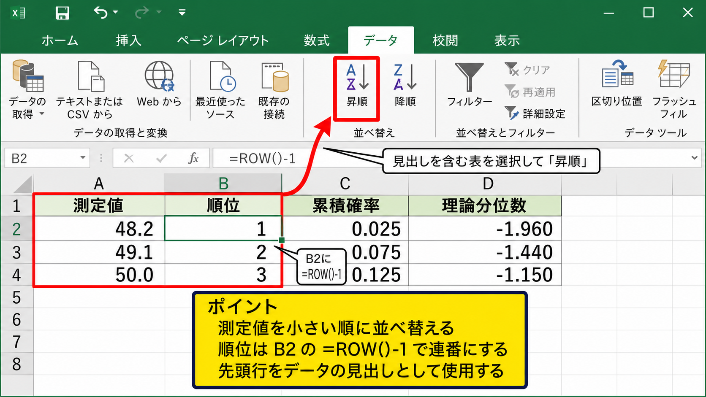Open the 表示 tab
The image size is (706, 397).
[x=507, y=41]
